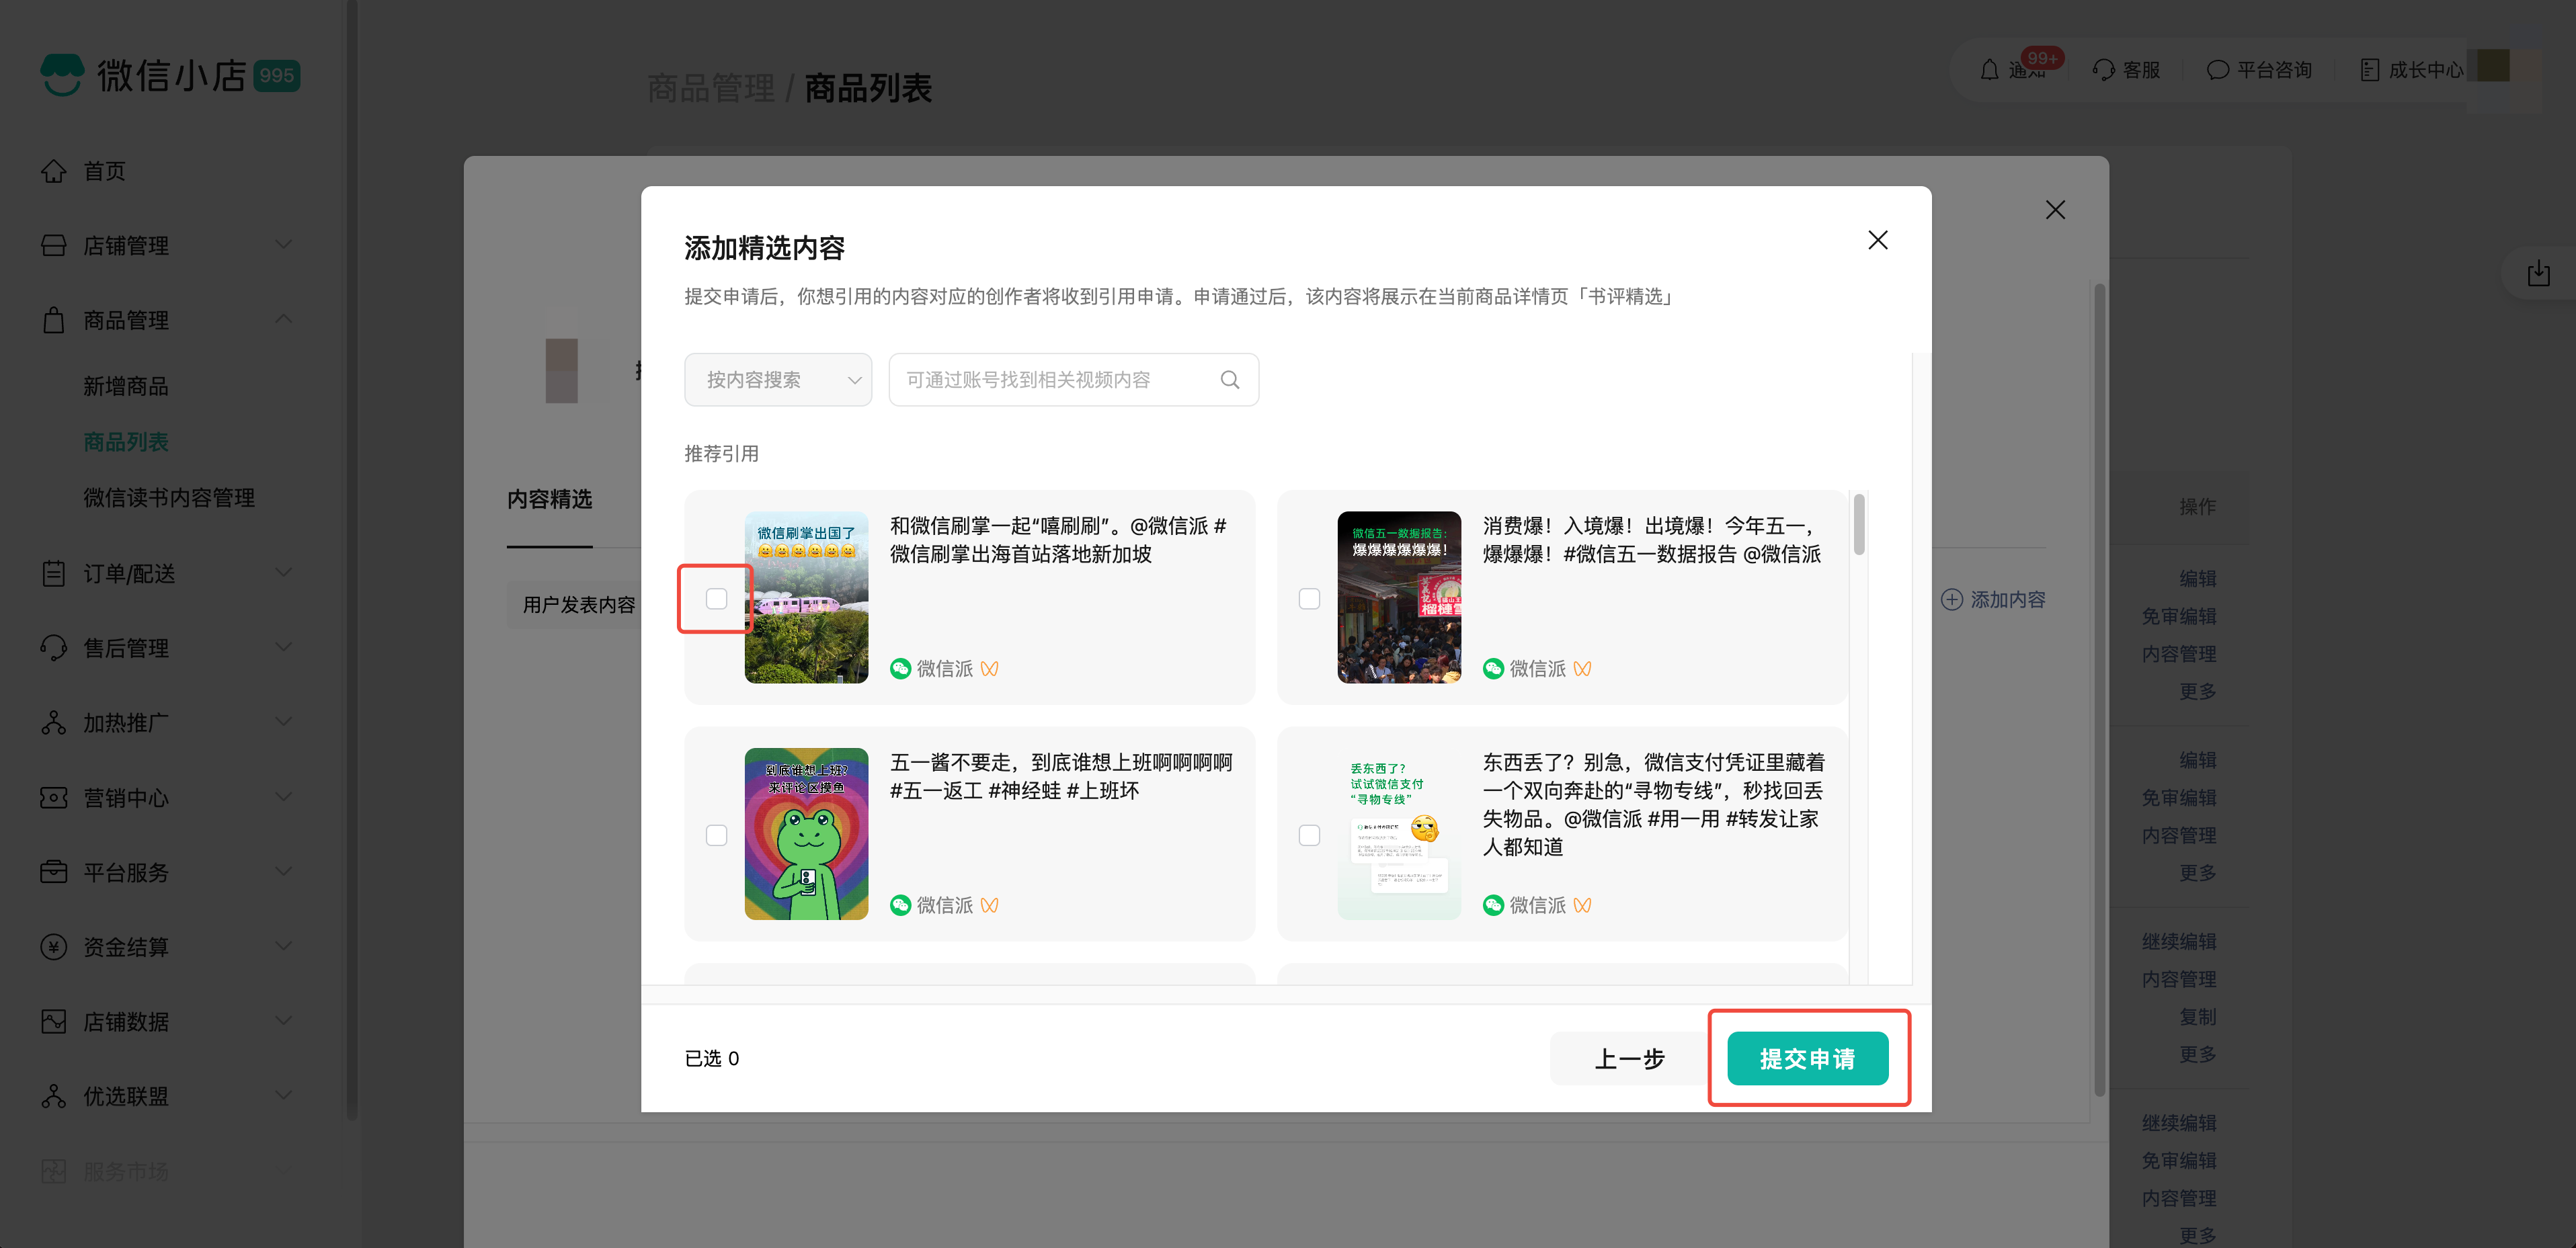2576x1248 pixels.
Task: Click the WeChat icon under 微信刷掌出海 card
Action: pos(901,669)
